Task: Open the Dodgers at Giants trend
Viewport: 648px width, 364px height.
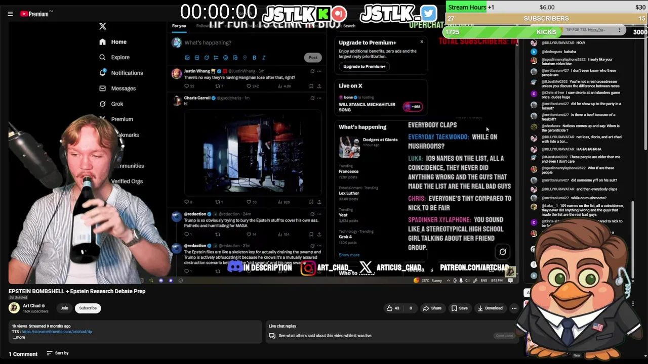Action: click(x=369, y=147)
